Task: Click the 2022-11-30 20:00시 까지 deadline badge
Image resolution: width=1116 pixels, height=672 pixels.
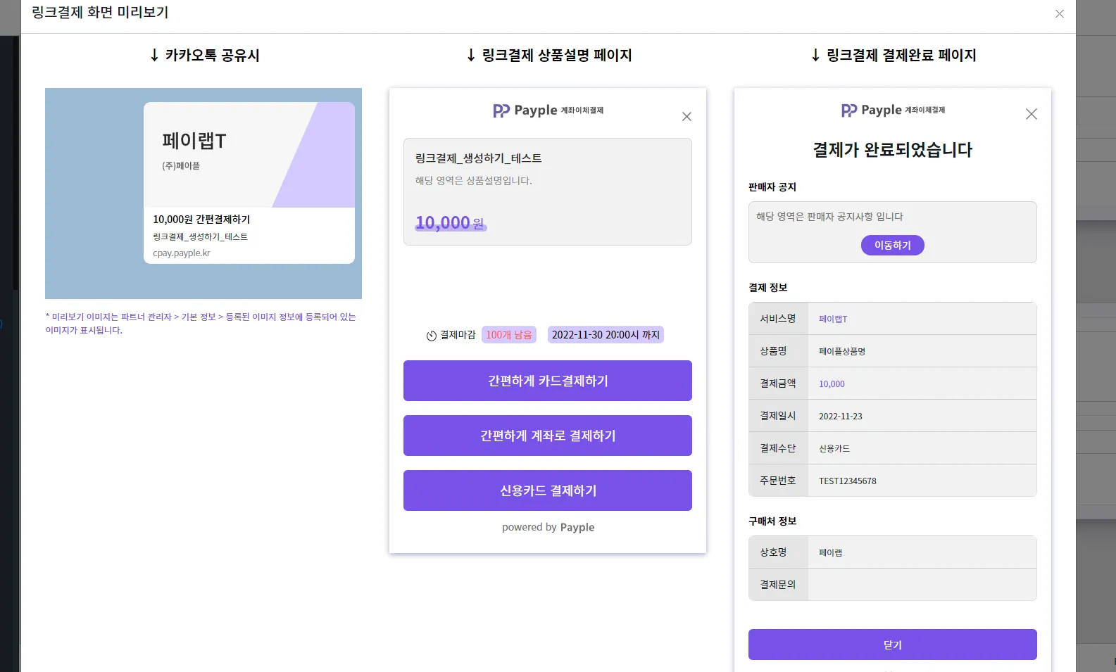Action: [606, 335]
